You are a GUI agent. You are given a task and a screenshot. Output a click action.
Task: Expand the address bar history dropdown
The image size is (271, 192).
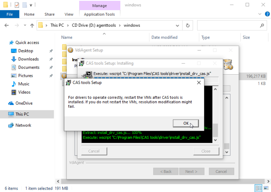pos(177,25)
